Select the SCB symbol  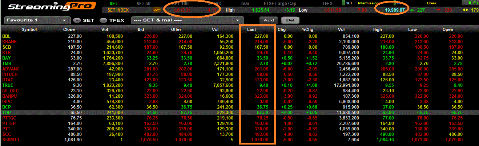pyautogui.click(x=7, y=47)
